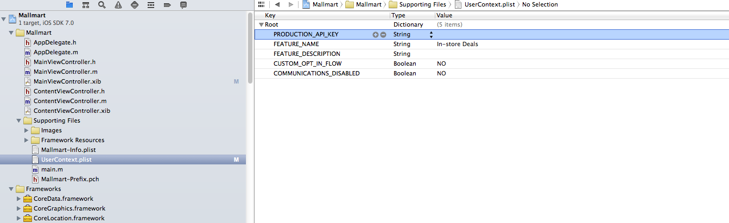Image resolution: width=729 pixels, height=223 pixels.
Task: Go back in editor history
Action: pos(277,4)
